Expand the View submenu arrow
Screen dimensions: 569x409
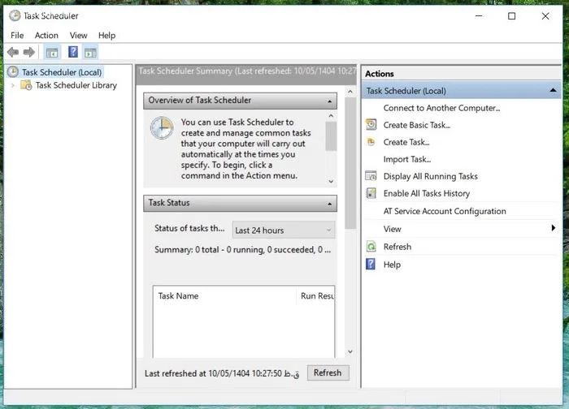553,229
